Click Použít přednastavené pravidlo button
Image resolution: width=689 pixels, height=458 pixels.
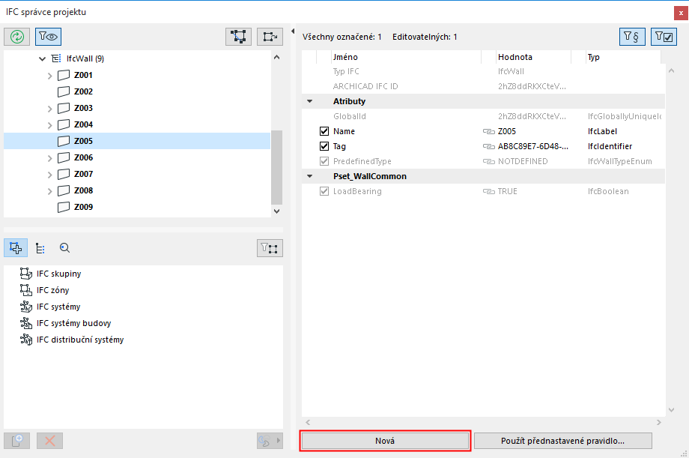563,441
